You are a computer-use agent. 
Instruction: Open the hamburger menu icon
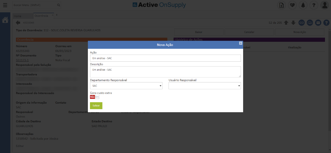pos(5,5)
